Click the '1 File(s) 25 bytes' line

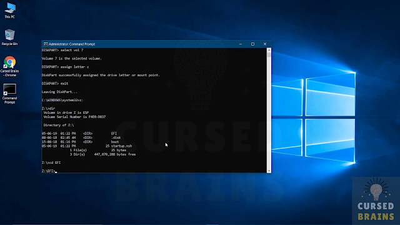98,150
